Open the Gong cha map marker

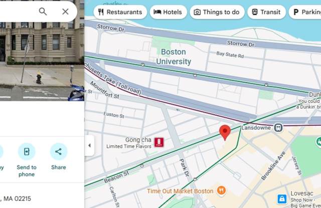[x=159, y=142]
